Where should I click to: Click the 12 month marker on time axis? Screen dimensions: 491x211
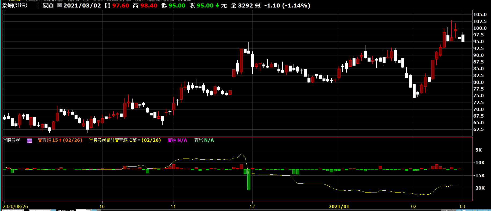252,206
